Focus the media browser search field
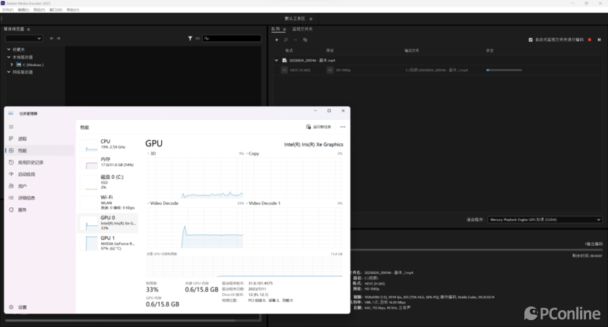Screen dimensions: 608x327 [232, 38]
